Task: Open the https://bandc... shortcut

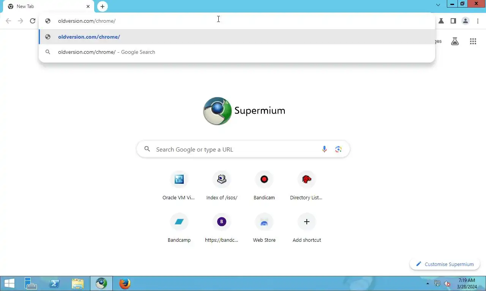Action: tap(222, 228)
